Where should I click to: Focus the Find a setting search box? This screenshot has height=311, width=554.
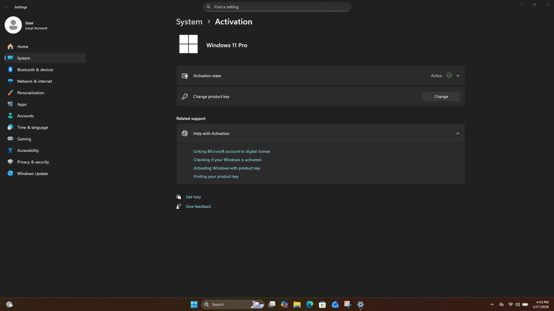coord(277,7)
